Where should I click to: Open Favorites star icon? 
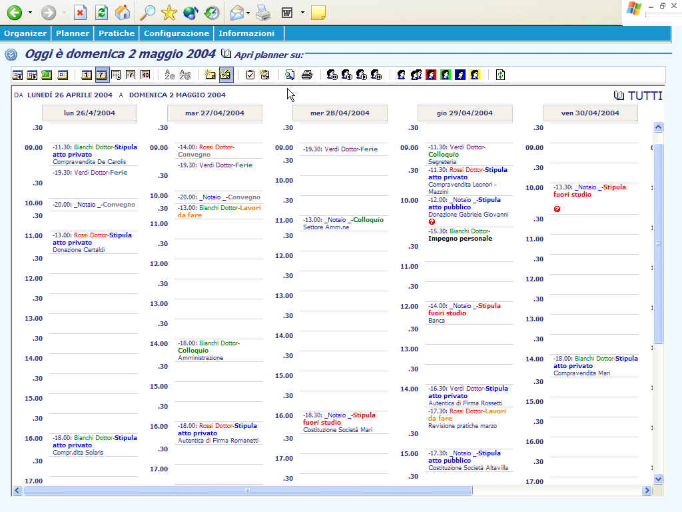169,13
